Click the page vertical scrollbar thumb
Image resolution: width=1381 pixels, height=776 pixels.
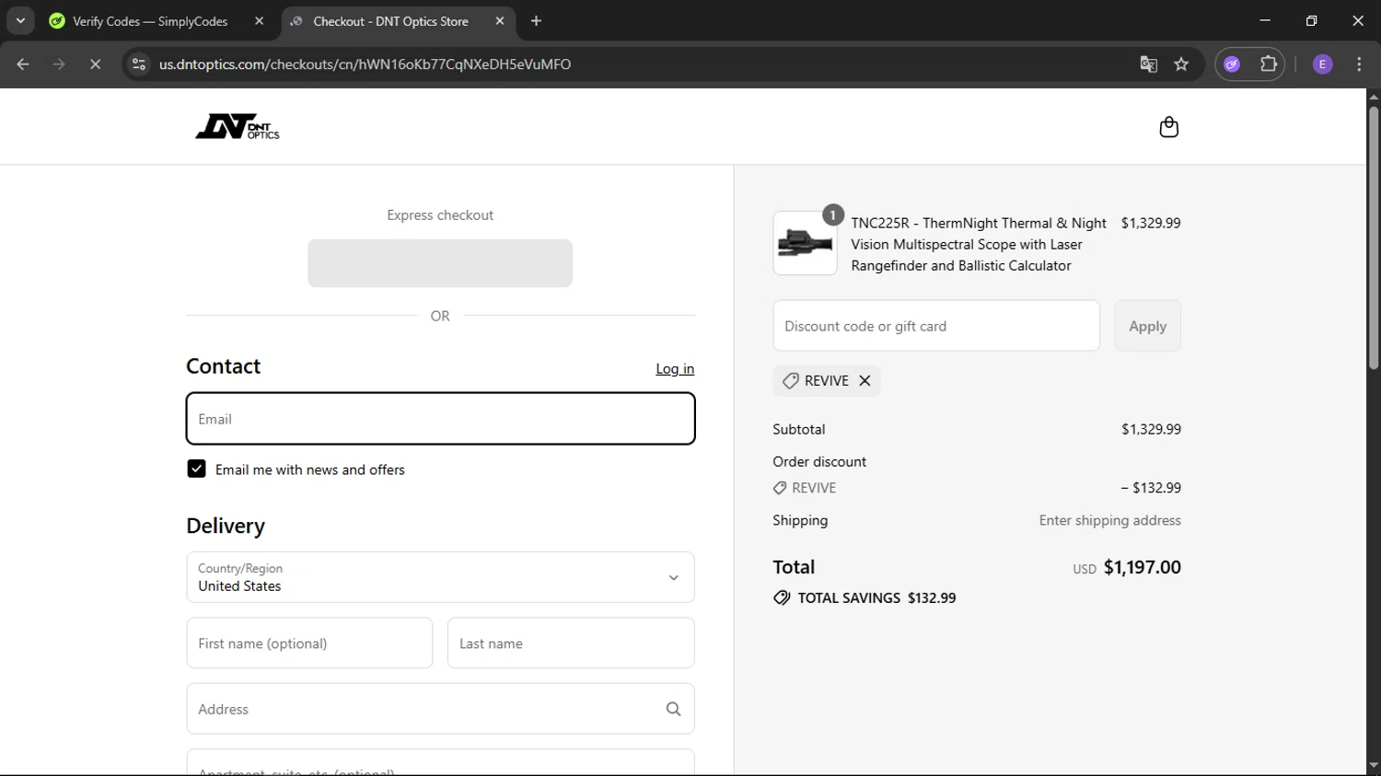1373,238
